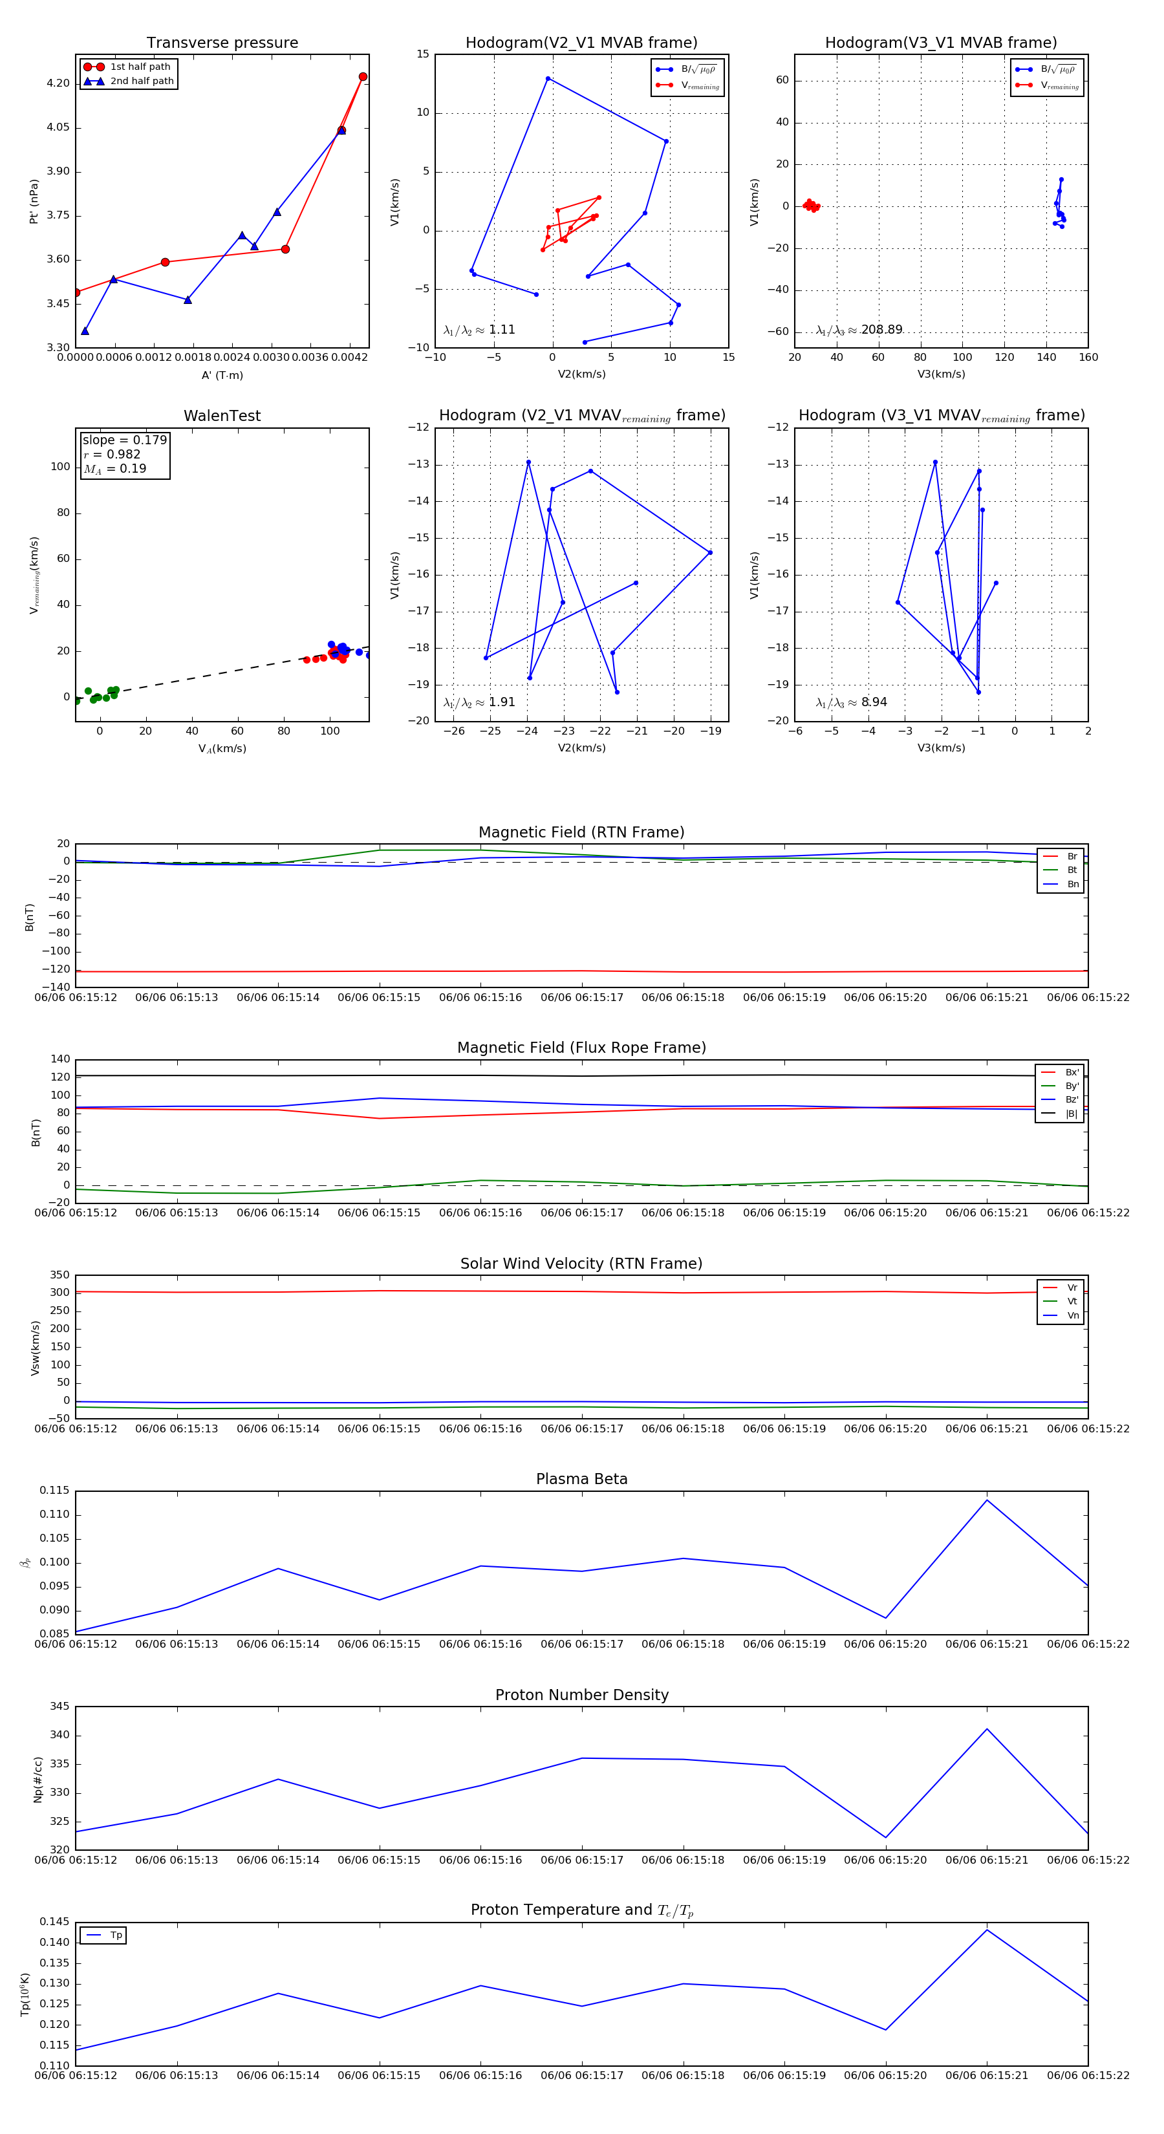Viewport: 1164px width, 2134px height.
Task: Select the 'Bn' legend label
Action: click(1073, 884)
